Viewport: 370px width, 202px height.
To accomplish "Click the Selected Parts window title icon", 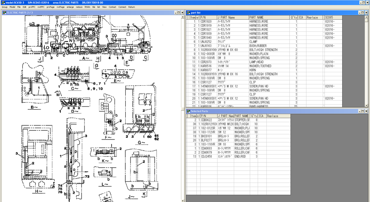I will (x=189, y=111).
